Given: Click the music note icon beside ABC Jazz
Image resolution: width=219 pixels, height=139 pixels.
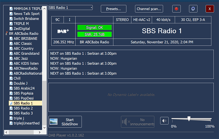Looking at the screenshot, I should click(11, 59).
